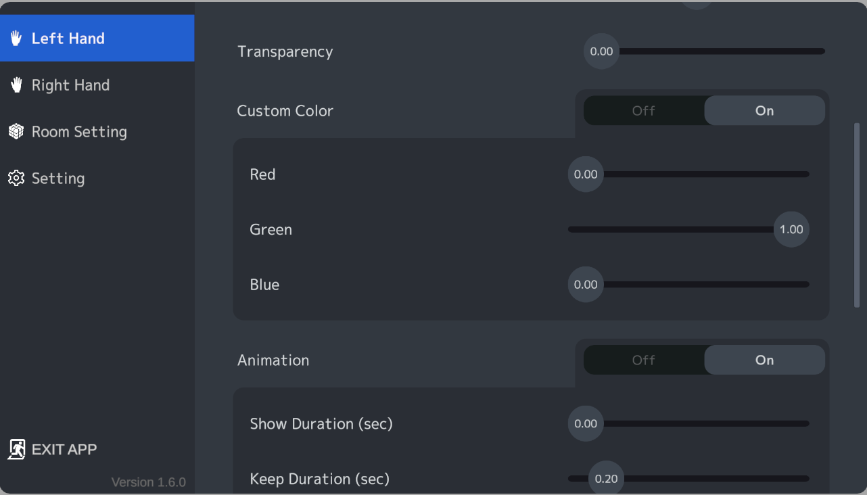Screen dimensions: 867x495
Task: Switch Animation to Off
Action: pyautogui.click(x=644, y=360)
